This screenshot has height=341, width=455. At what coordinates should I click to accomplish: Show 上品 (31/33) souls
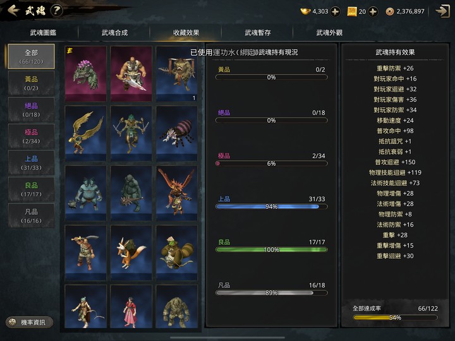pyautogui.click(x=31, y=163)
